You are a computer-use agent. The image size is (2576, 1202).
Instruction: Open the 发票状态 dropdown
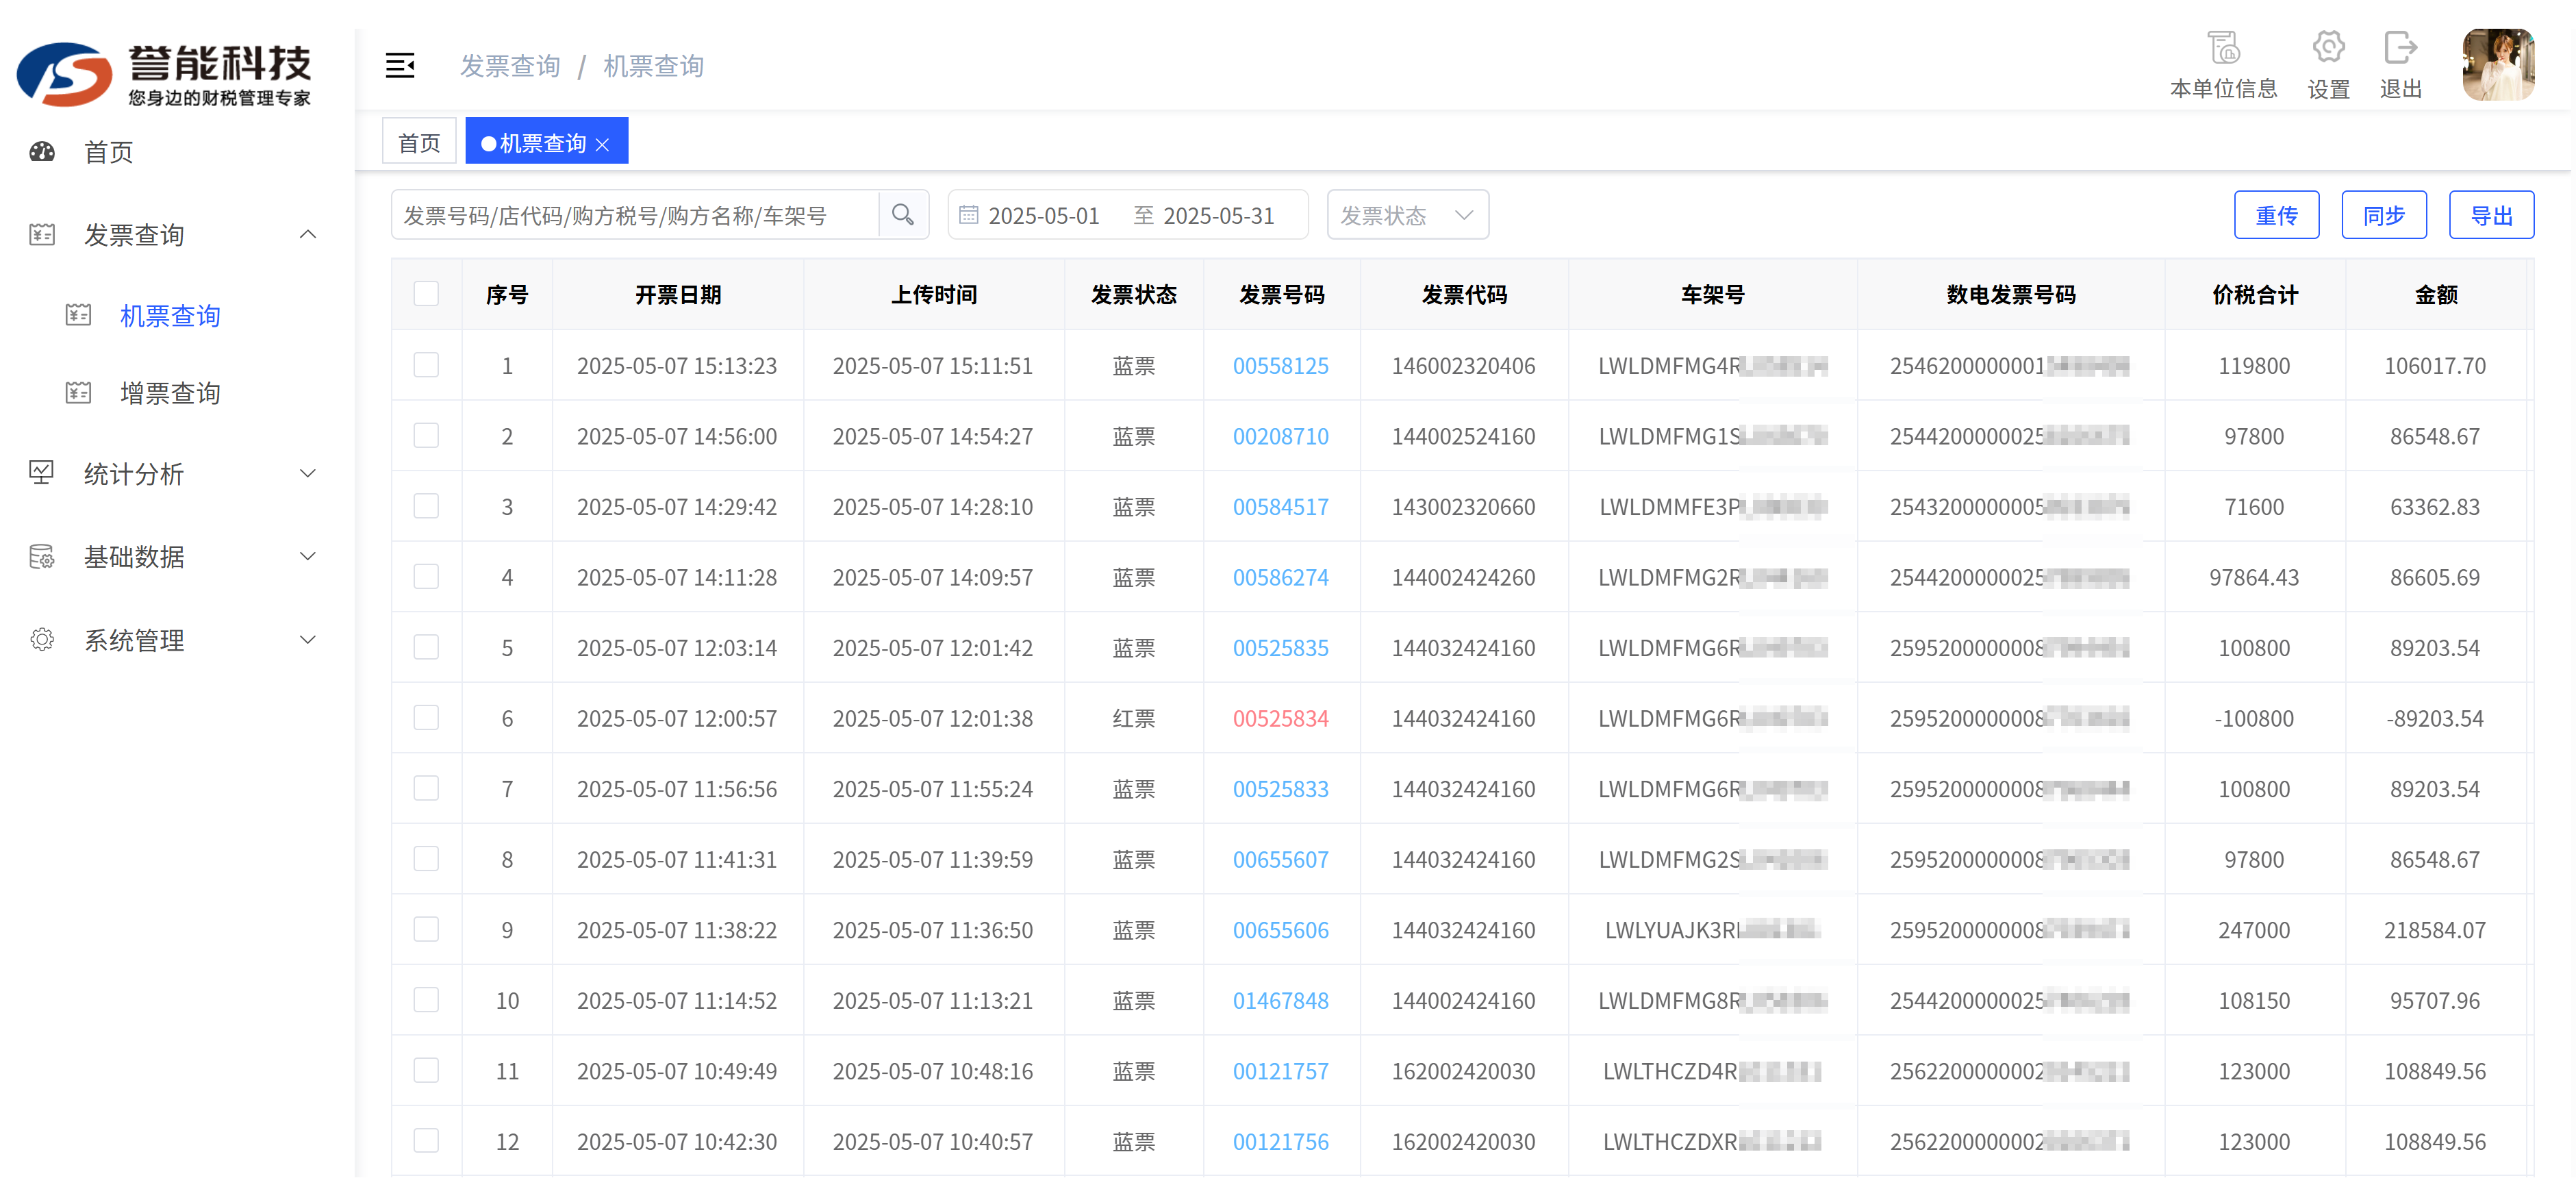click(1407, 215)
